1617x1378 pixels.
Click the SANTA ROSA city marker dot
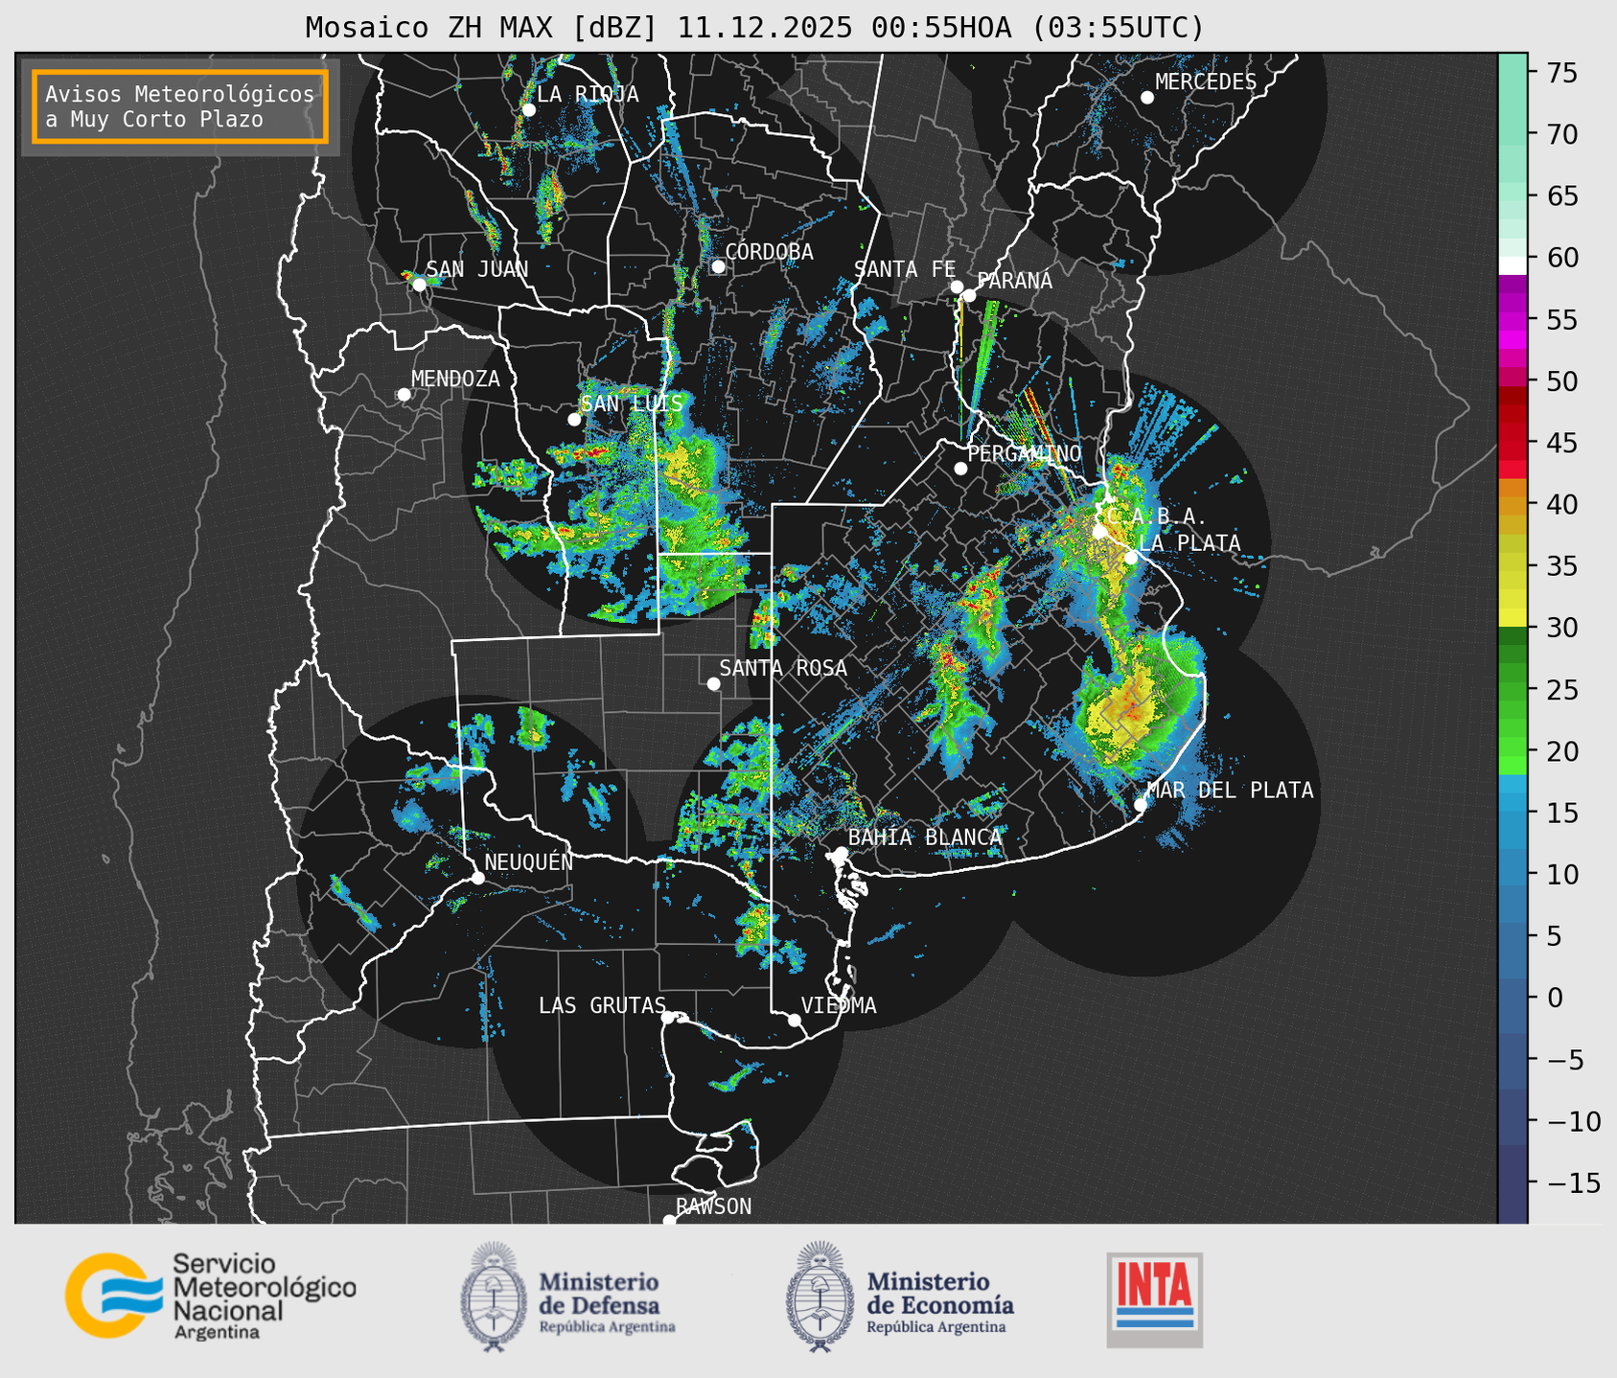pyautogui.click(x=713, y=684)
